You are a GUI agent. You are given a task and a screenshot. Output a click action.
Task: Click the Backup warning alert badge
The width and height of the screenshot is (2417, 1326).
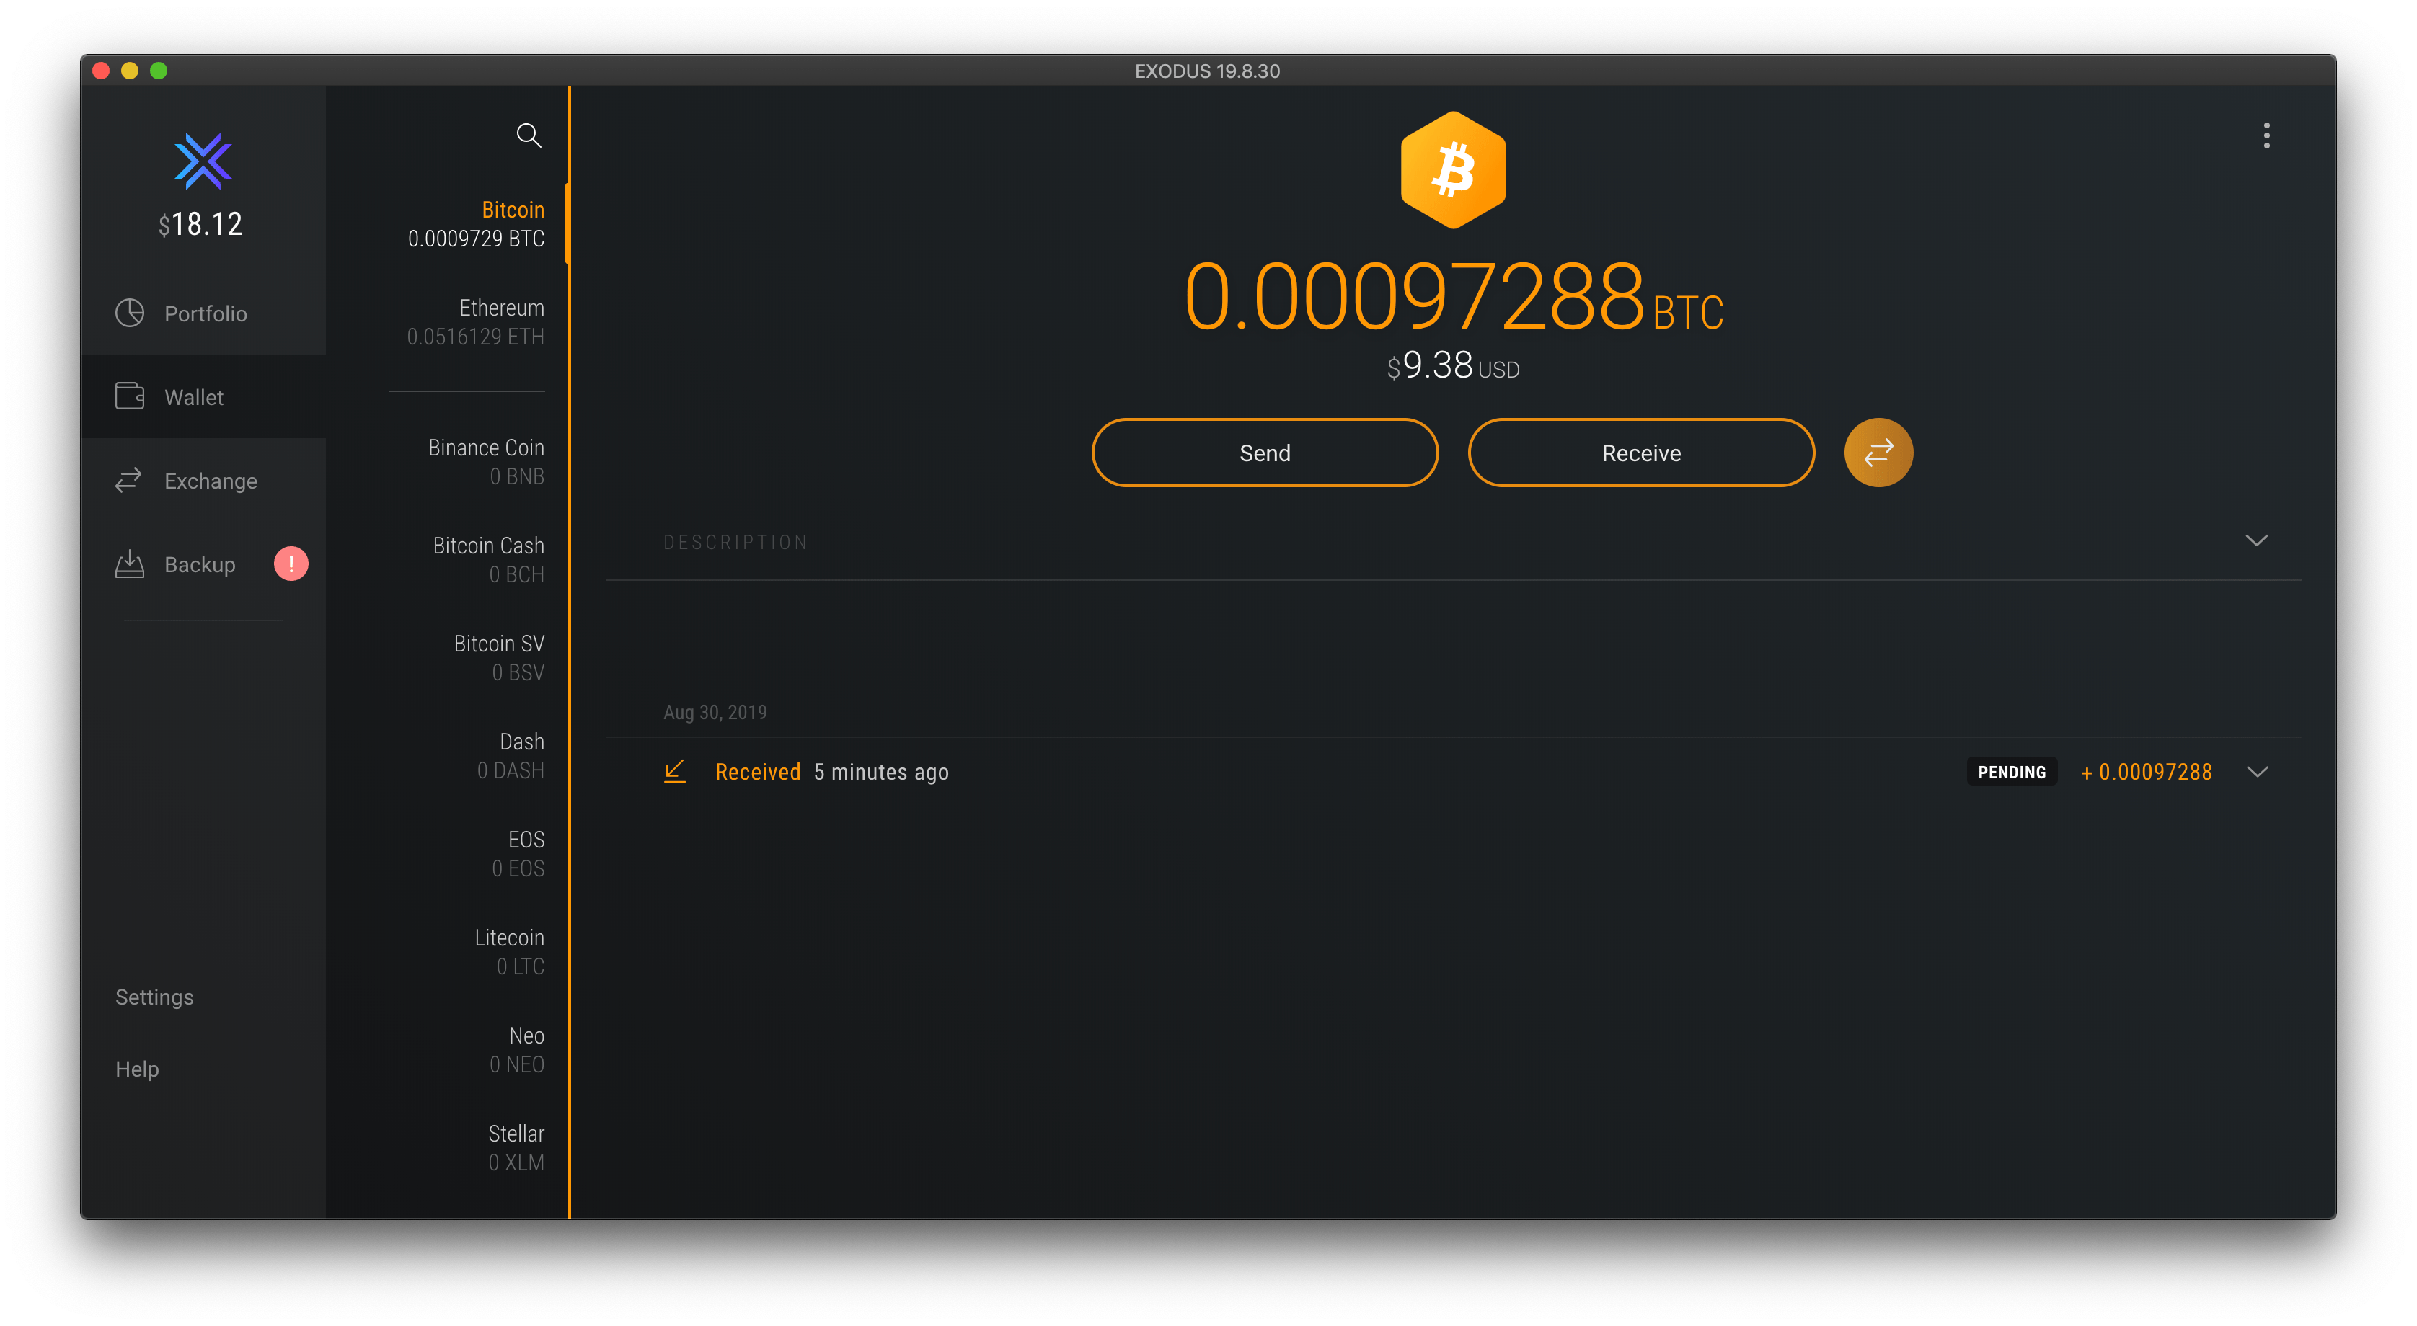291,564
